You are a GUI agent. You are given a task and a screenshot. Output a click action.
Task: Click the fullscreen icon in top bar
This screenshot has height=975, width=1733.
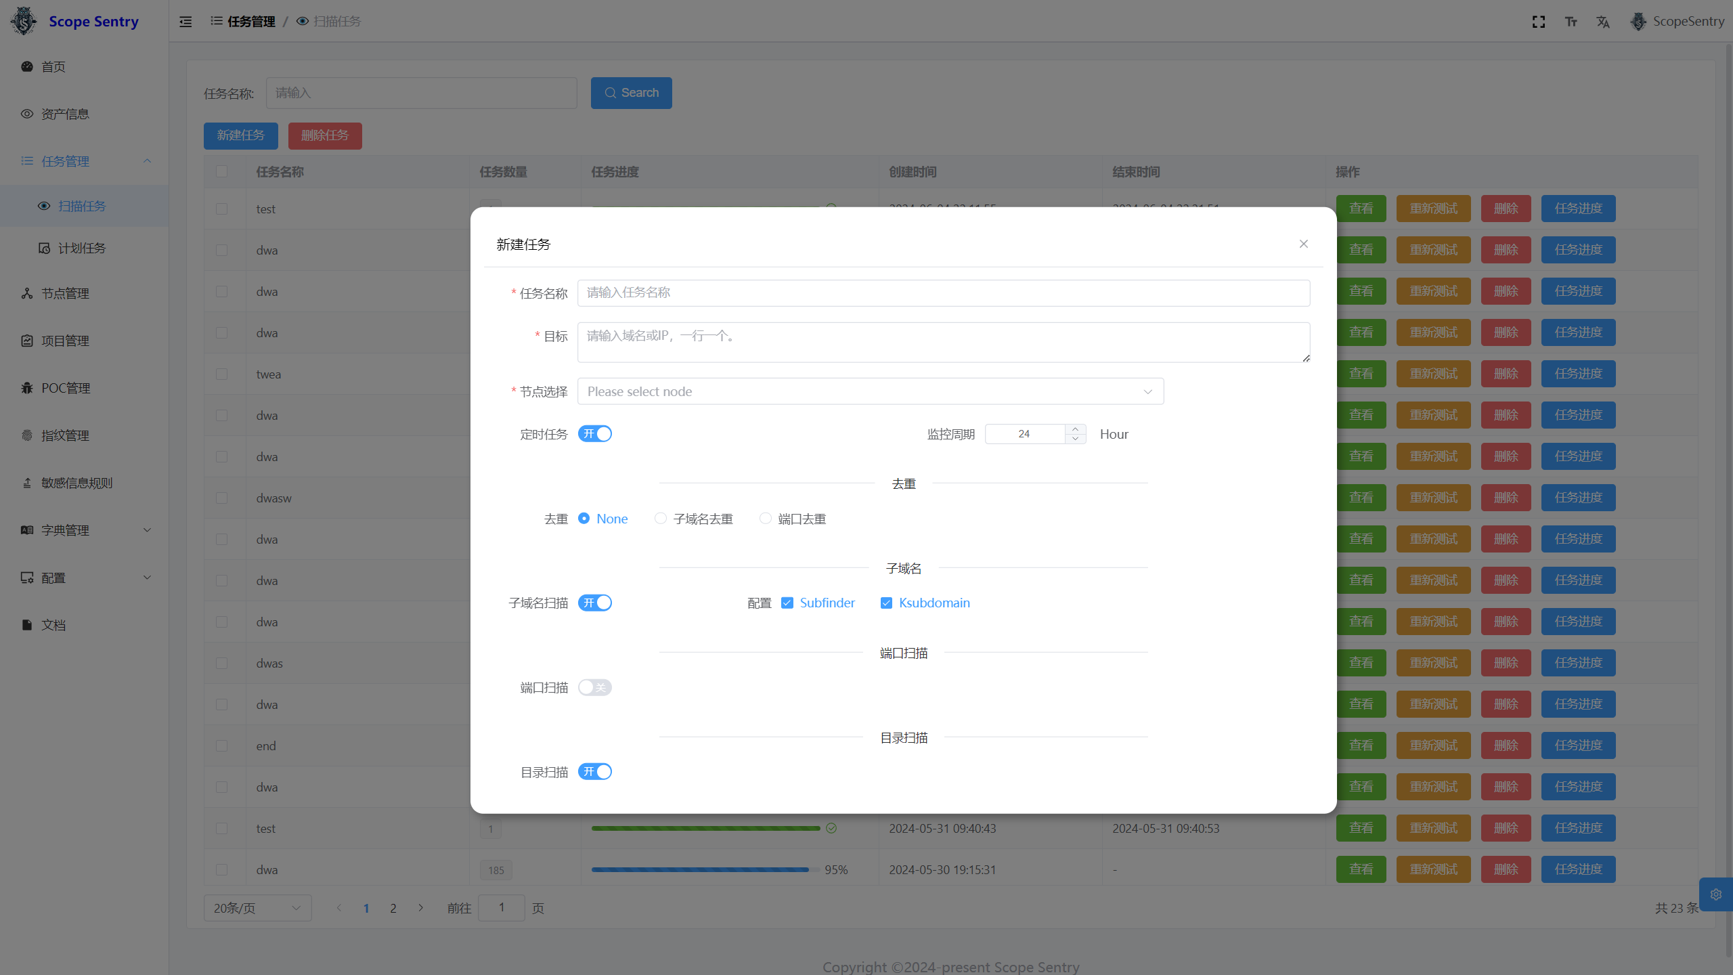coord(1539,22)
